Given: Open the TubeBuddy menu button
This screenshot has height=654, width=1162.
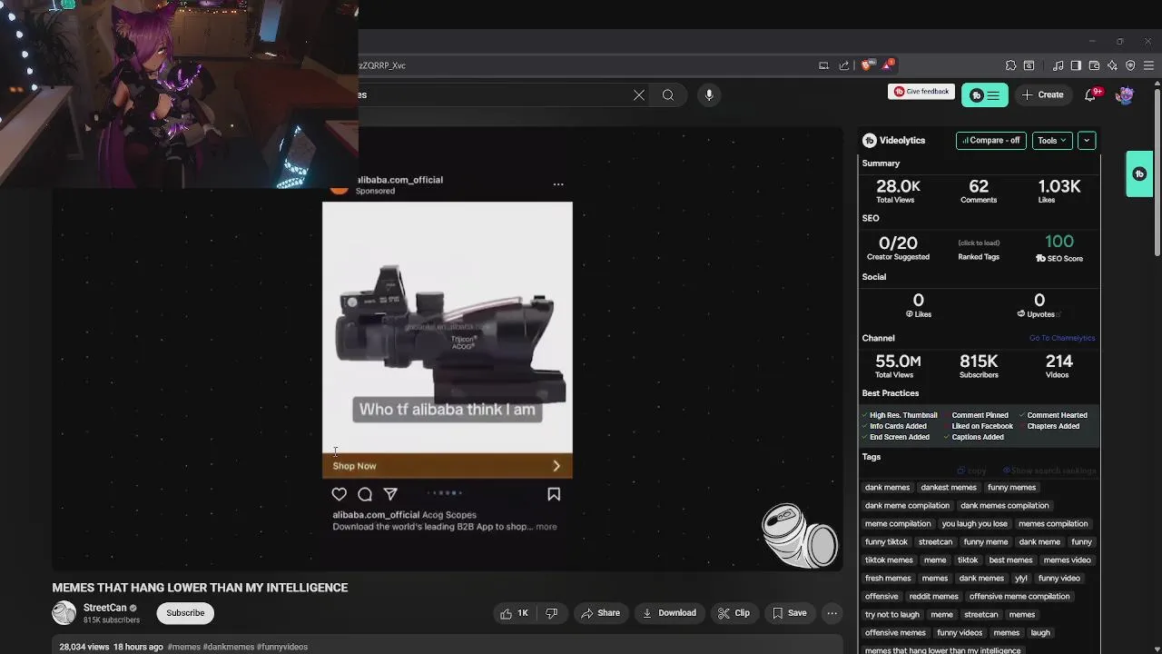Looking at the screenshot, I should 985,95.
